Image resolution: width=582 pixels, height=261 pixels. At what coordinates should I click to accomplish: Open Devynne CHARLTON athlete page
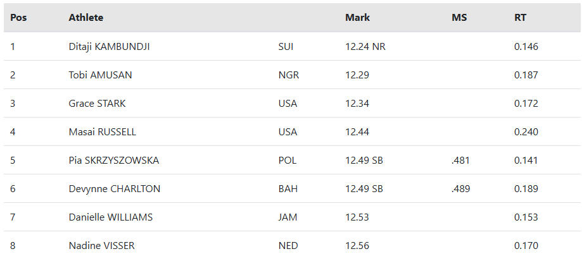[115, 189]
